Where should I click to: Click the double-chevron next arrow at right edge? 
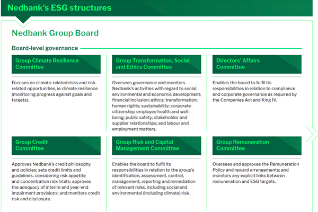(312, 134)
